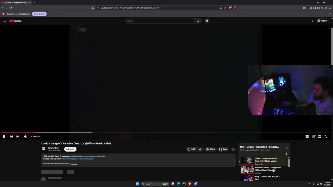Screen dimensions: 333x187
Task: Enter fullscreen in the video player
Action: (326, 136)
